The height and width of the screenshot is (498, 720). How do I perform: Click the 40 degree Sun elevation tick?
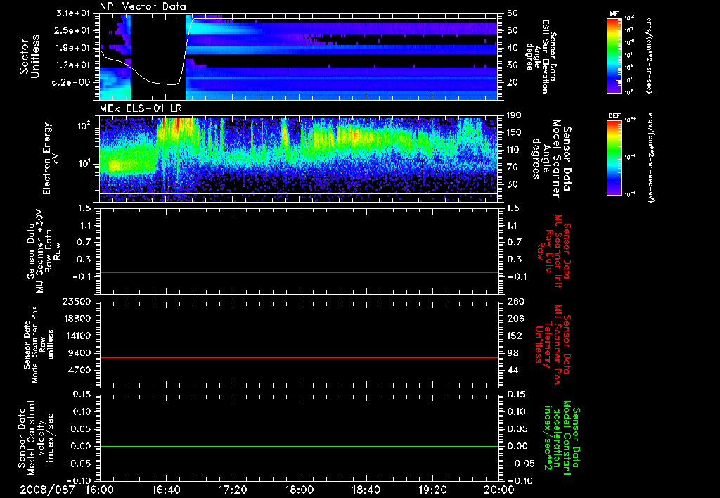(x=513, y=48)
